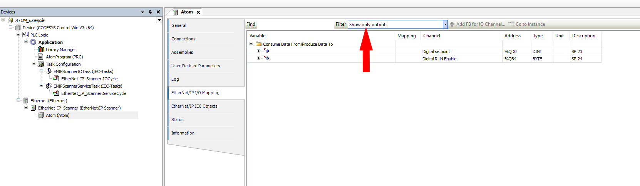Click the Add FB for IO Channel plus icon
Viewport: 640px width, 186px height.
click(452, 24)
